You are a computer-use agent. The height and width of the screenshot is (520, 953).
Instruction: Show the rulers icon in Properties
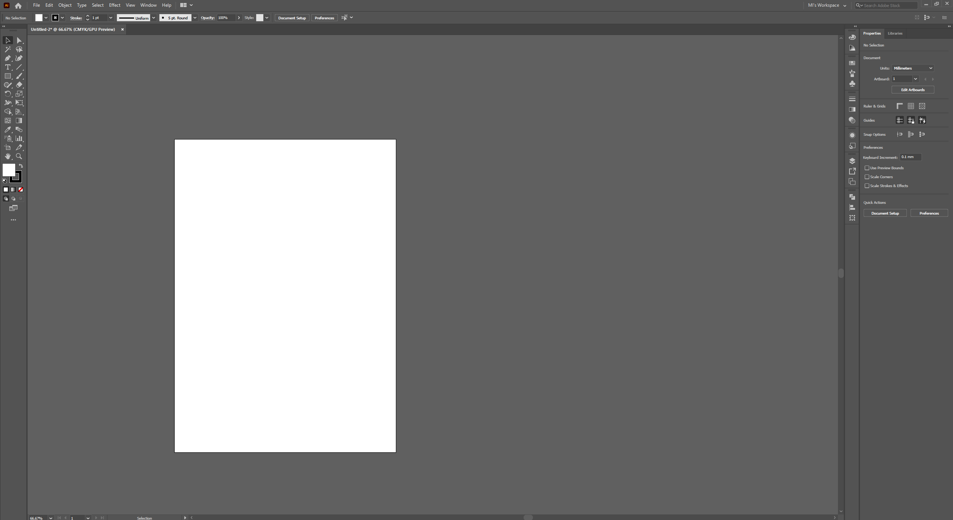coord(899,106)
